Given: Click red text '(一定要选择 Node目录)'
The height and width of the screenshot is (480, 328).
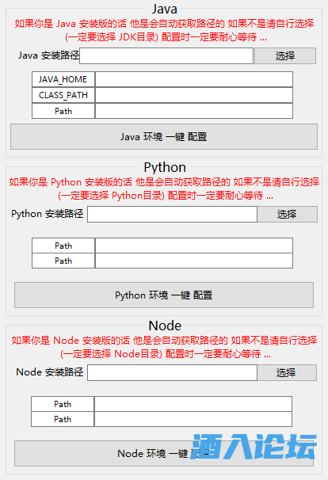Looking at the screenshot, I should tap(111, 353).
